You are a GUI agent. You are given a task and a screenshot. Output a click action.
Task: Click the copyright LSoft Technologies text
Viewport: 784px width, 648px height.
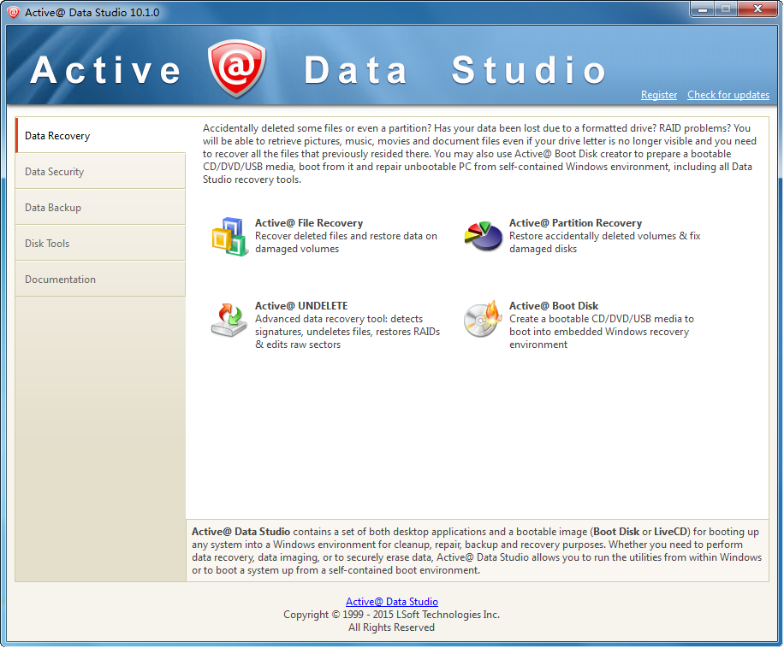391,615
